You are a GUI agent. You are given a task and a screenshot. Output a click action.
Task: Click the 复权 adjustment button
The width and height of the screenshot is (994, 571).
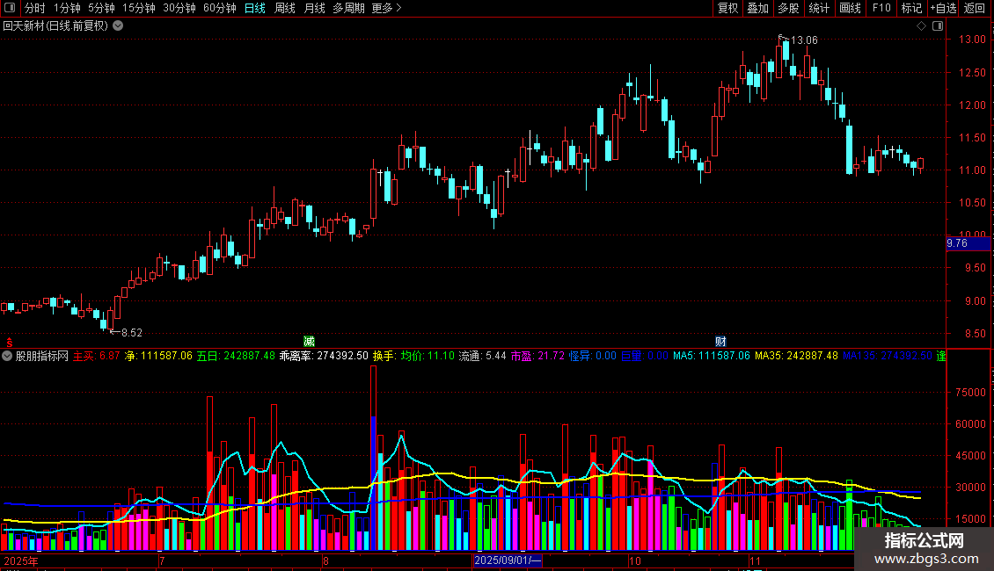click(x=727, y=8)
